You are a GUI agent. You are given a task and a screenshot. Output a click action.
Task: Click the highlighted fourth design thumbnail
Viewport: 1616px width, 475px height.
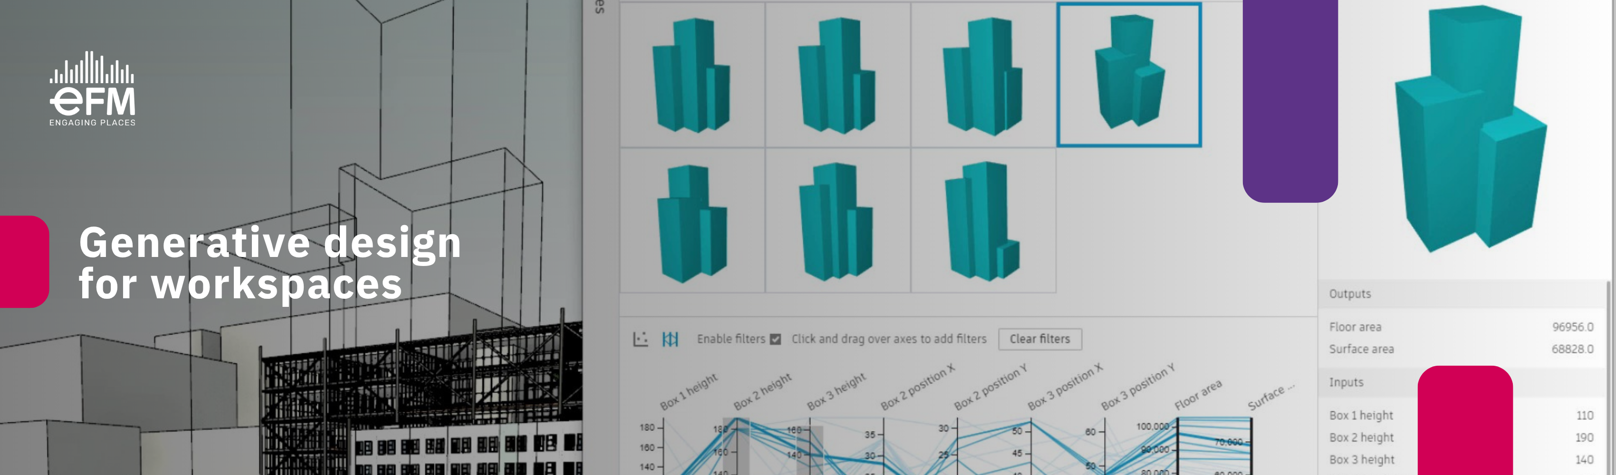pos(1128,75)
